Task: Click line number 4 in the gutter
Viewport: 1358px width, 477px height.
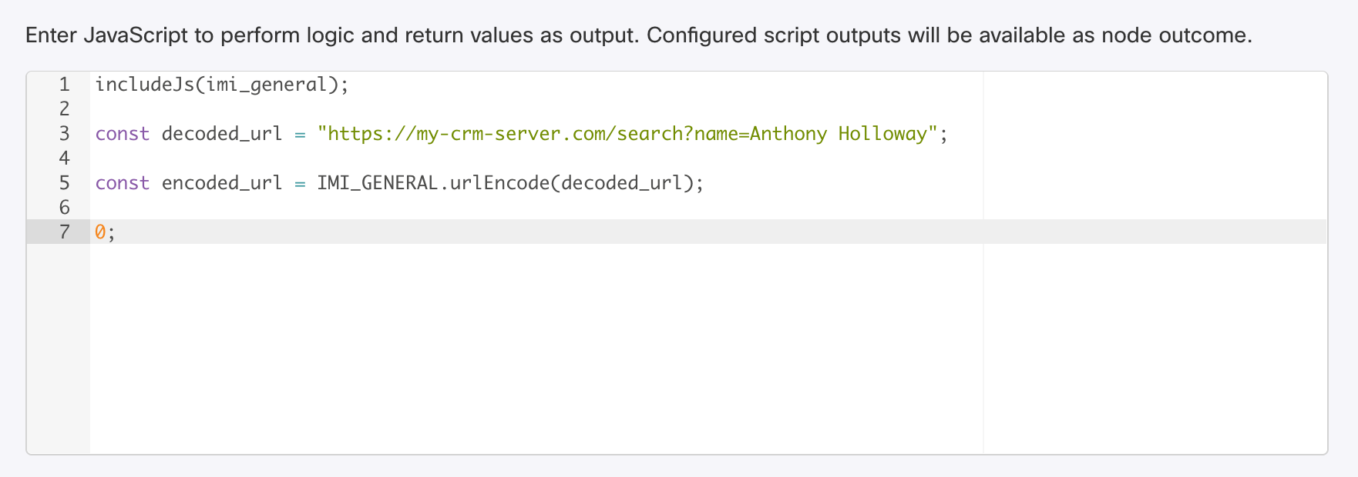Action: click(65, 158)
